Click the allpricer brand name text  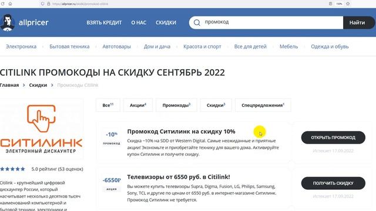[33, 22]
